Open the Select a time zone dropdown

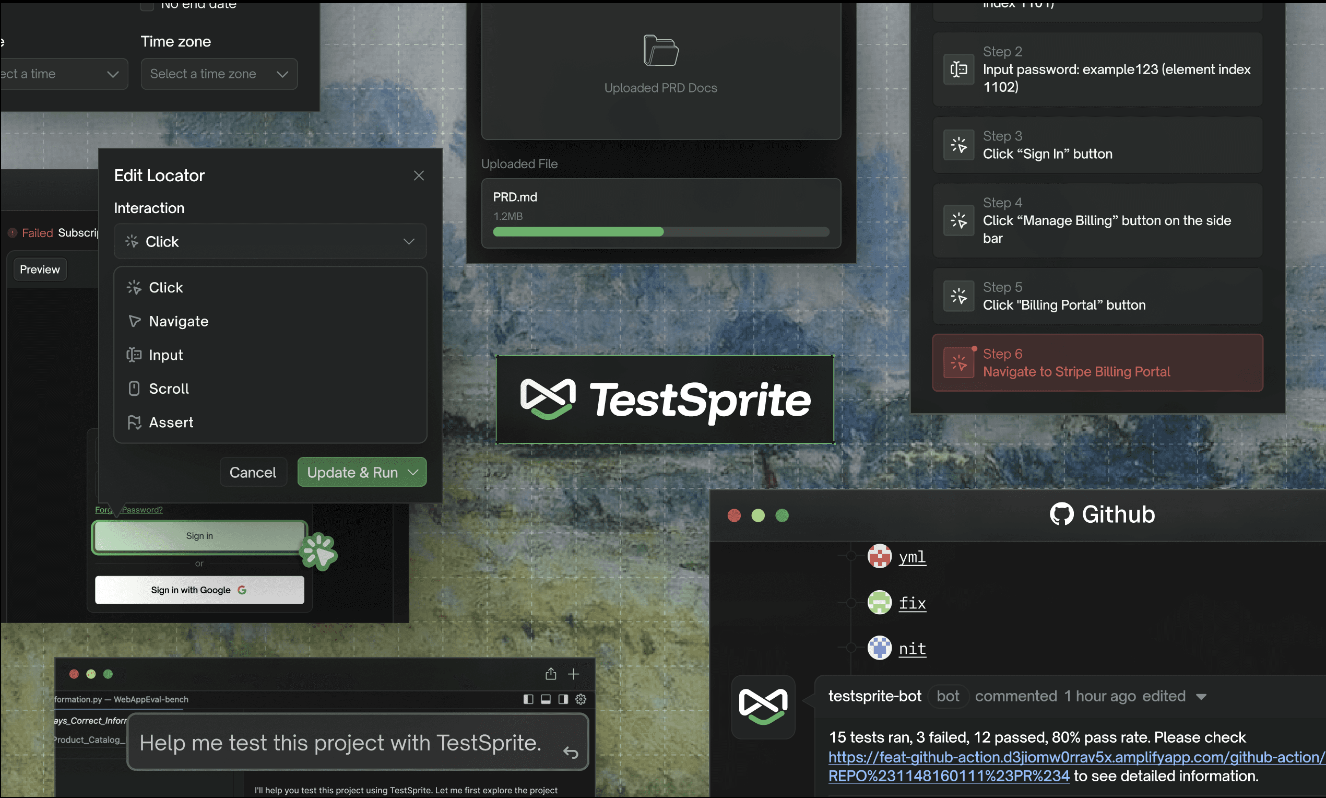pyautogui.click(x=219, y=74)
